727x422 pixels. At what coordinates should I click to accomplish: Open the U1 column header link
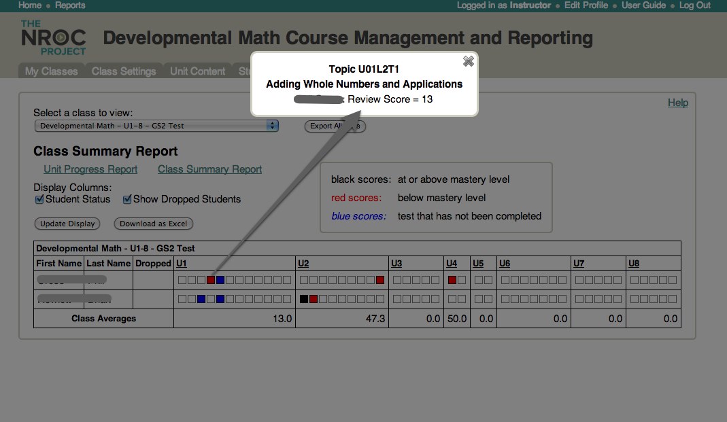click(182, 264)
